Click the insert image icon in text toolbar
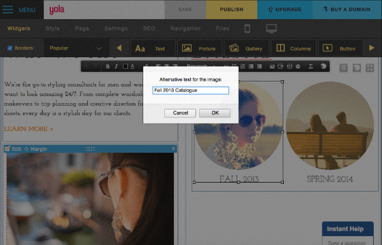This screenshot has width=382, height=245. 272,66
